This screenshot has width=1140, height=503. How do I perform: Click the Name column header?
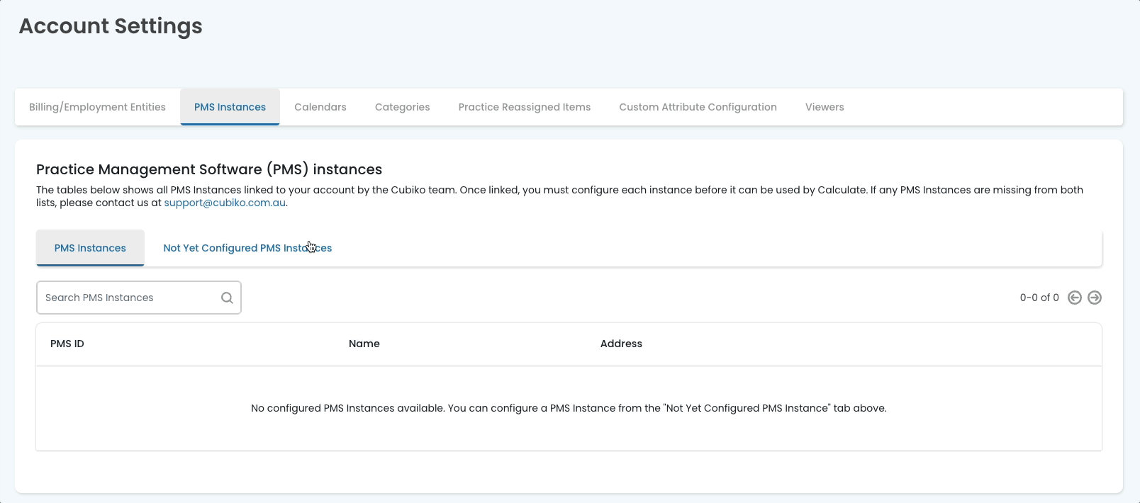(364, 344)
